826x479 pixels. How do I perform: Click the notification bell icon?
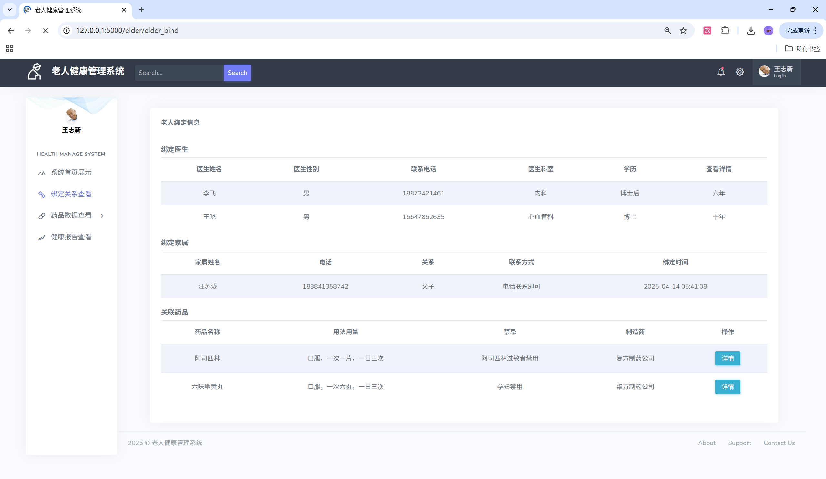720,72
